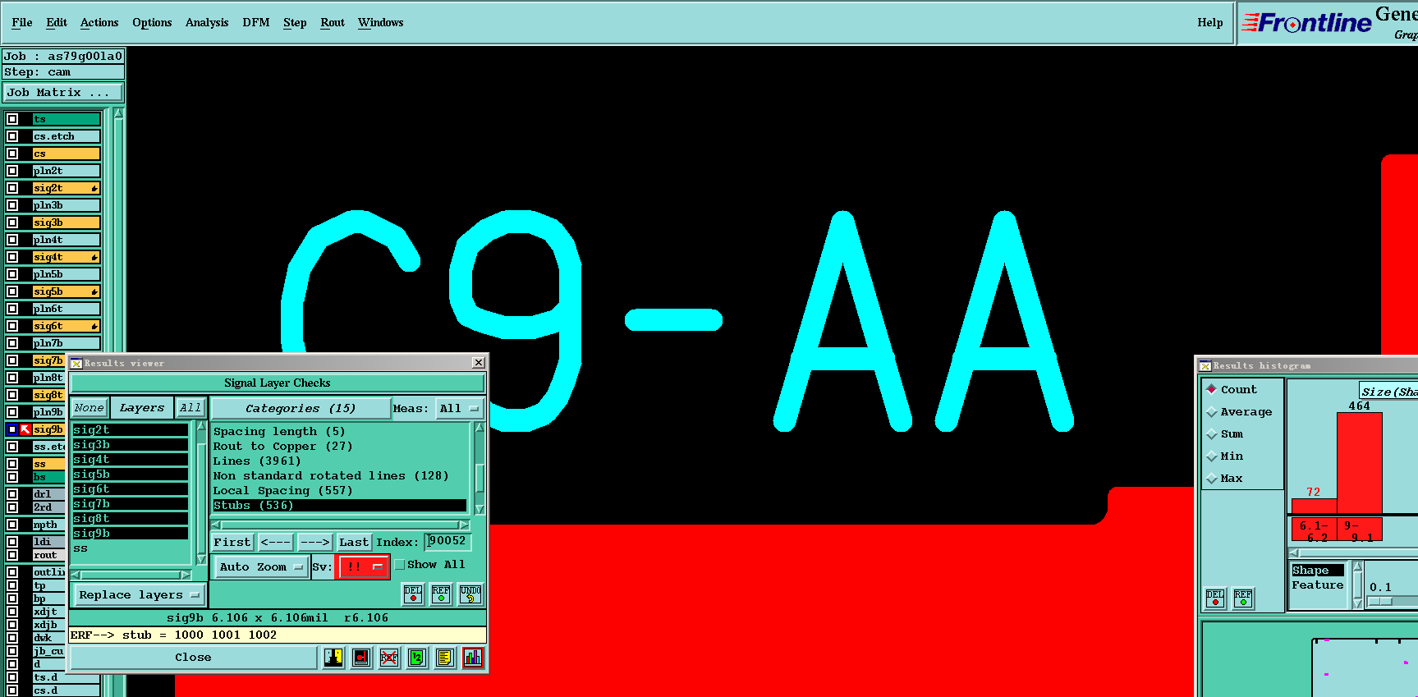The height and width of the screenshot is (697, 1418).
Task: Close the Results viewer with its X button
Action: point(479,363)
